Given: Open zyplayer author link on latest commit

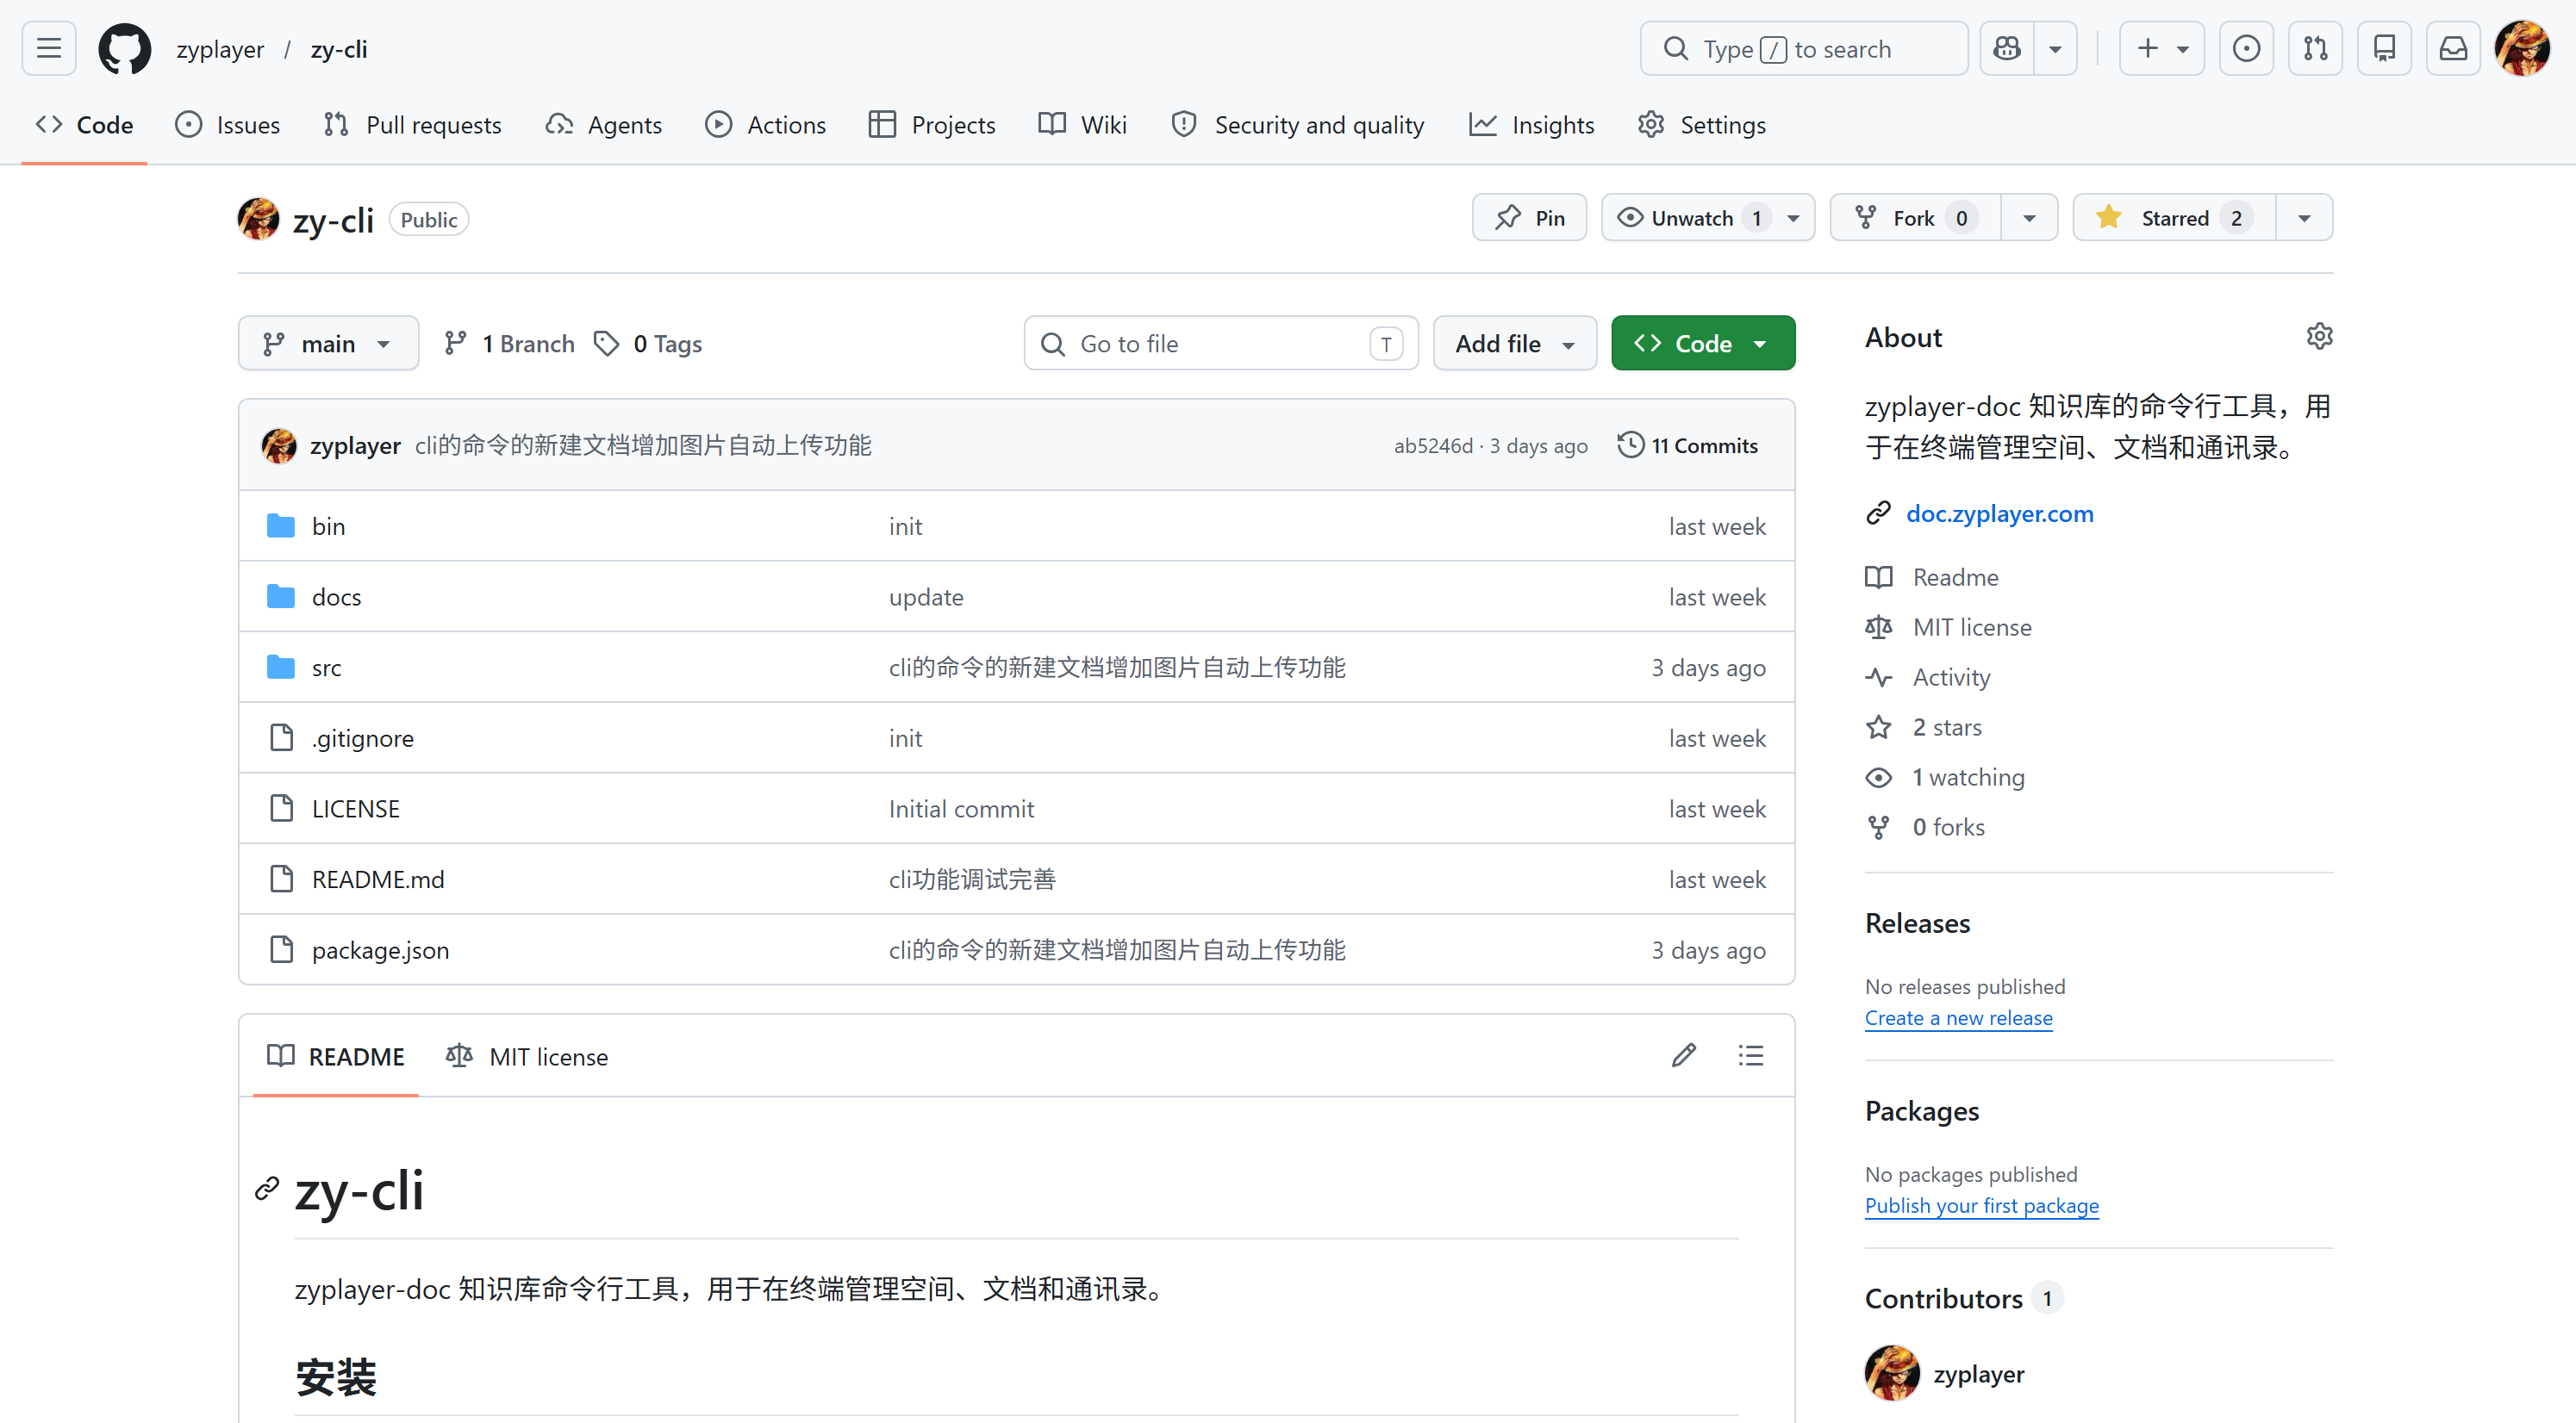Looking at the screenshot, I should point(355,445).
